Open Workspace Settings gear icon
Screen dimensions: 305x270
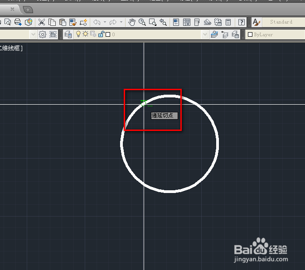point(43,34)
